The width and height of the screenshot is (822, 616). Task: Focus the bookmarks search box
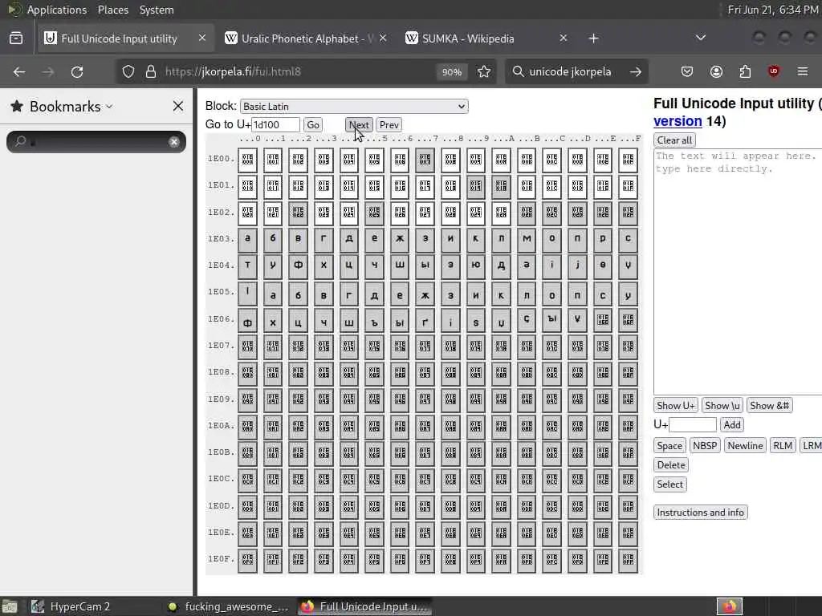(x=96, y=142)
